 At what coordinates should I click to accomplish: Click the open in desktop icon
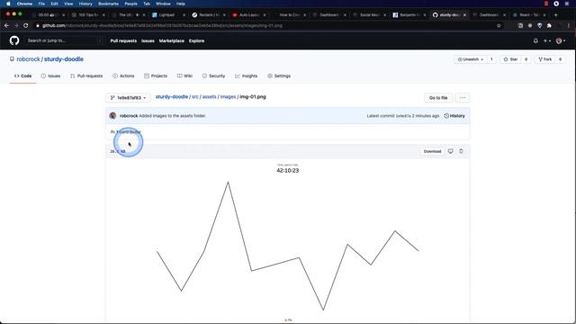click(x=450, y=151)
